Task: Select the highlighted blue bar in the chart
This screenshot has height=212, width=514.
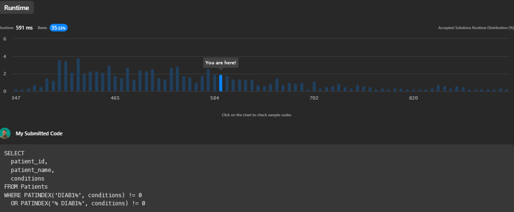Action: tap(221, 83)
